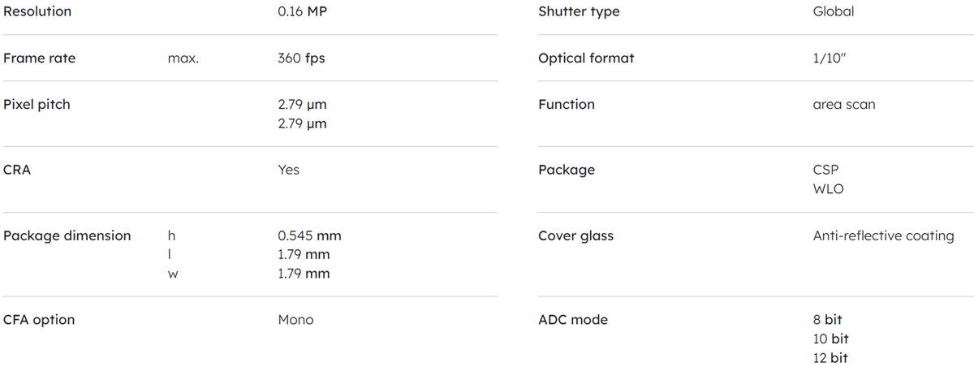The width and height of the screenshot is (974, 367).
Task: Click the CRA label
Action: pos(17,170)
